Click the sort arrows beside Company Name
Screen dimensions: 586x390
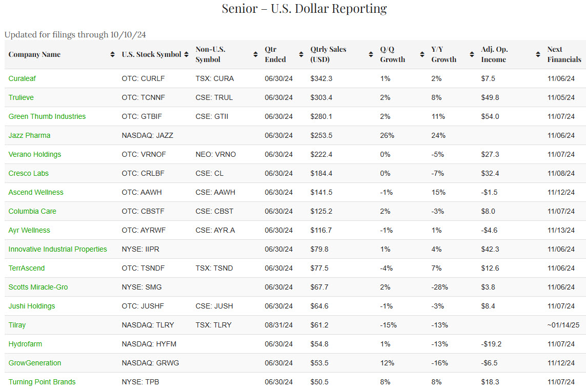click(112, 54)
